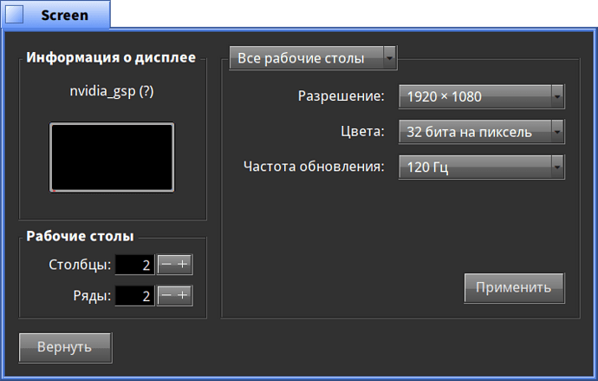The height and width of the screenshot is (381, 598).
Task: Increase Ряды count with plus button
Action: coord(183,296)
